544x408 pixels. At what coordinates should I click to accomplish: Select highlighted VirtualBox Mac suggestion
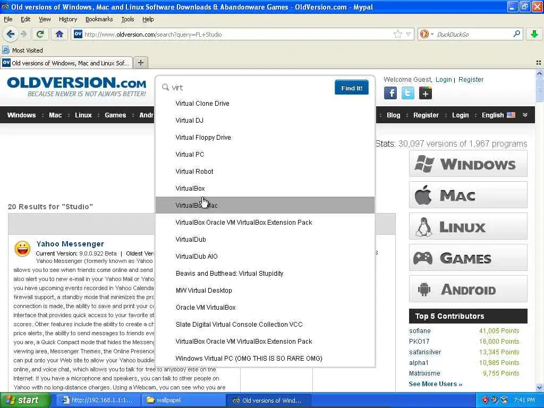(x=265, y=206)
